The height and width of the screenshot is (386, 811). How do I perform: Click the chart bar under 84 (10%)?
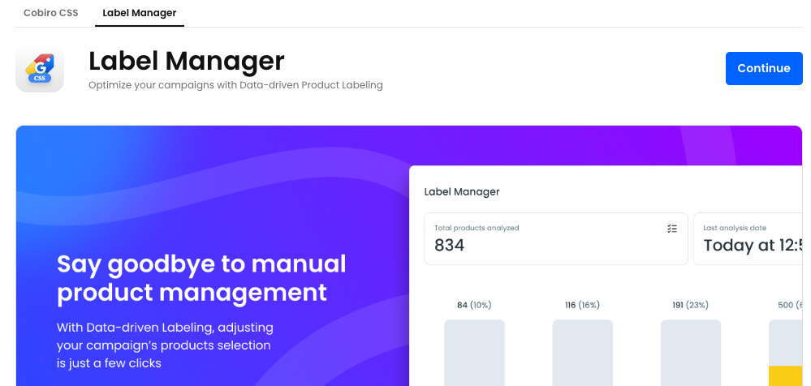[x=474, y=353]
